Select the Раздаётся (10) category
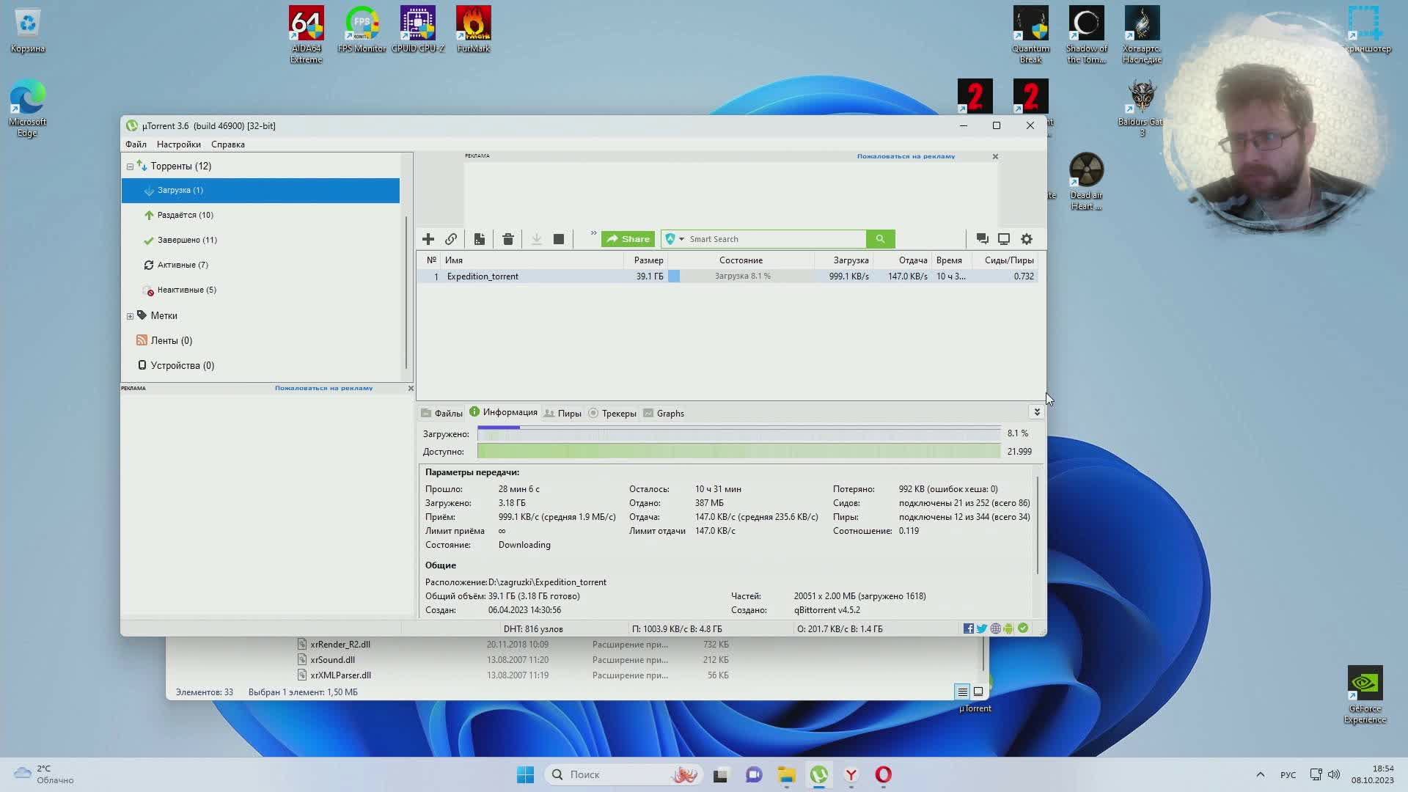1408x792 pixels. (185, 215)
